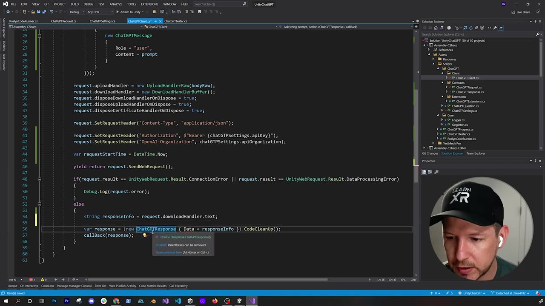Switch to the ChatGPTTester.cs tab

pyautogui.click(x=175, y=21)
